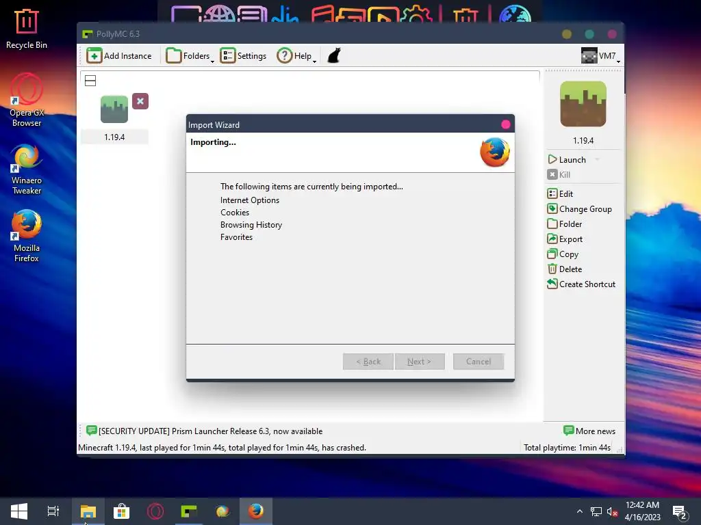
Task: Open the Folders dropdown in PollyMC
Action: (190, 56)
